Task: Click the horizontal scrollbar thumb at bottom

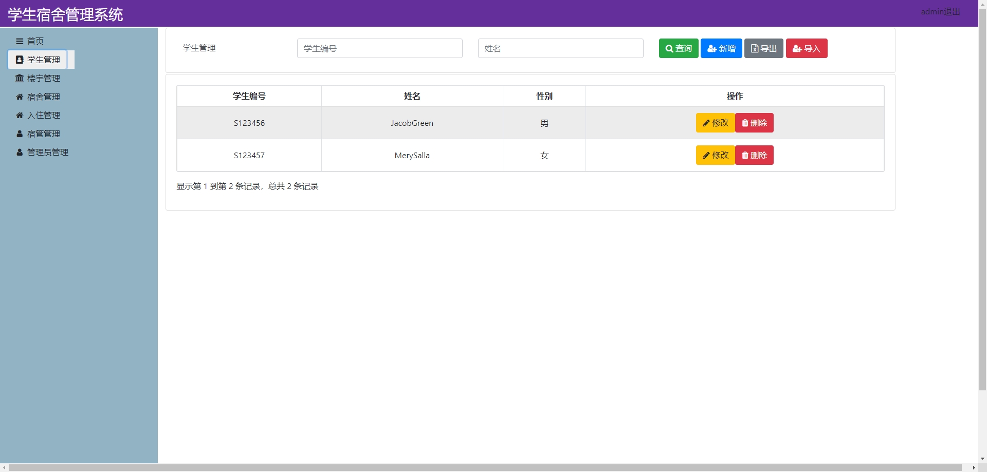Action: coord(485,468)
